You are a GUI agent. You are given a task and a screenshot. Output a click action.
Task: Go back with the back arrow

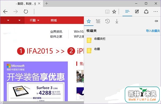point(5,12)
